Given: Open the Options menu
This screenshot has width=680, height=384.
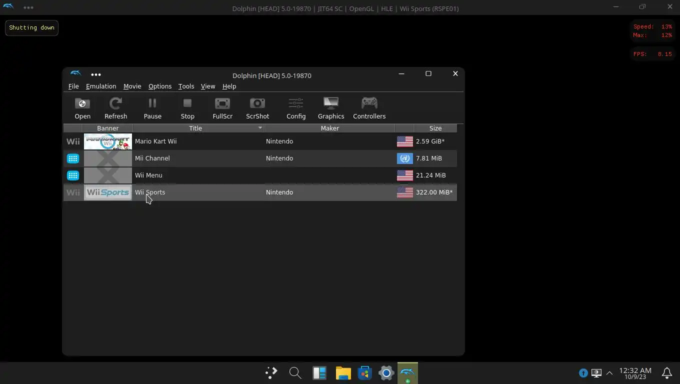Looking at the screenshot, I should tap(160, 86).
